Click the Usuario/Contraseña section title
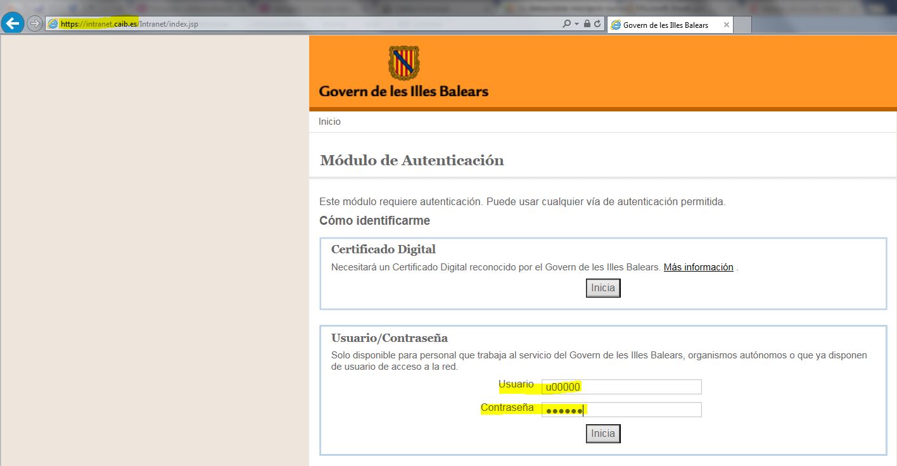This screenshot has width=897, height=466. 390,338
